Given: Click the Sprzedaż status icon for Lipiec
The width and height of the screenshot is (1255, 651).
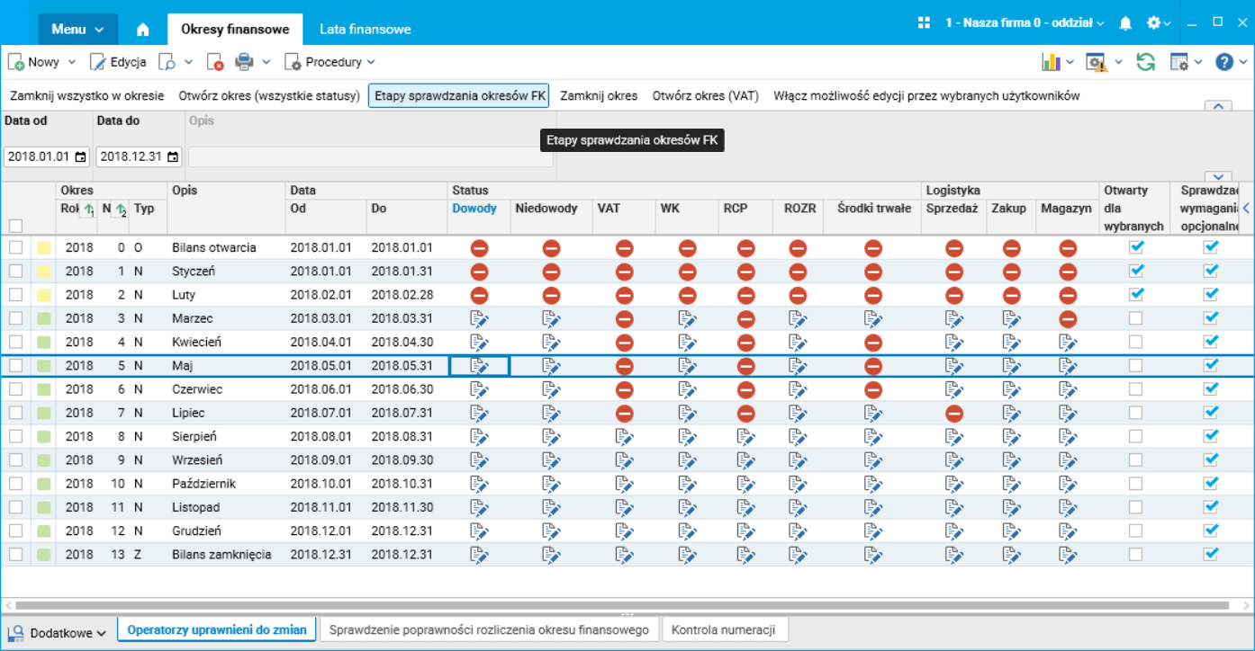Looking at the screenshot, I should tap(954, 413).
